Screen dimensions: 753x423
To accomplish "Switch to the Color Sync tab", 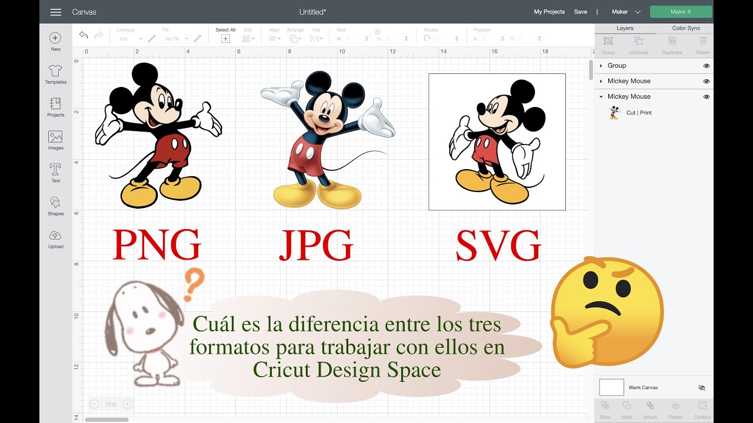I will 686,28.
